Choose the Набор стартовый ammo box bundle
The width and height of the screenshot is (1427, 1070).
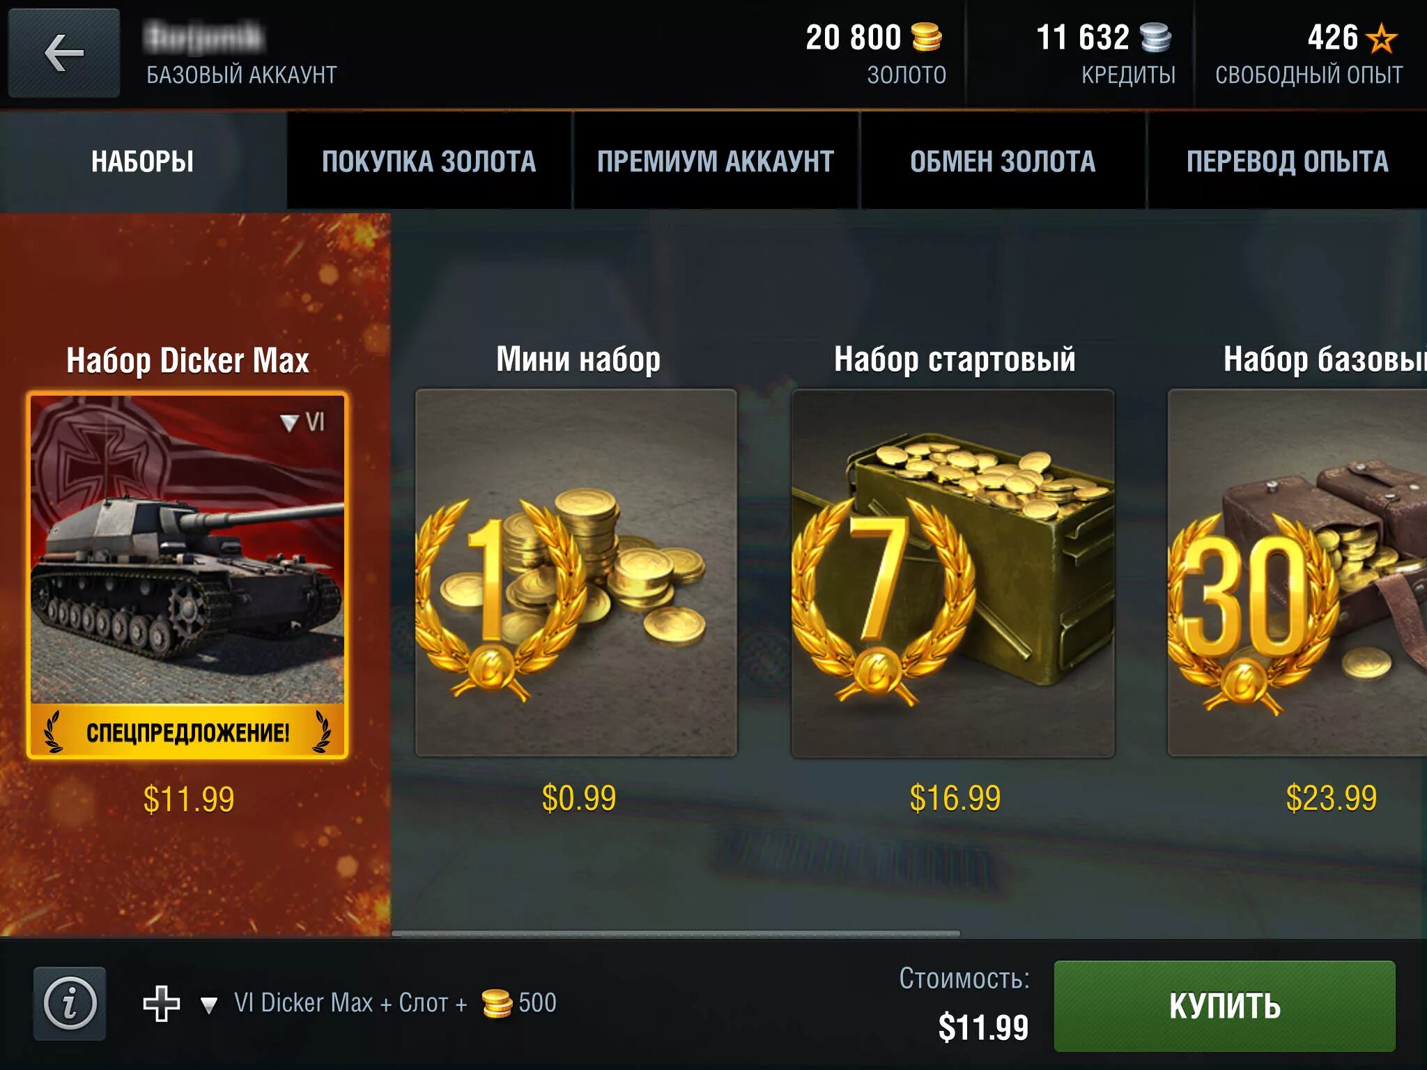(x=952, y=573)
